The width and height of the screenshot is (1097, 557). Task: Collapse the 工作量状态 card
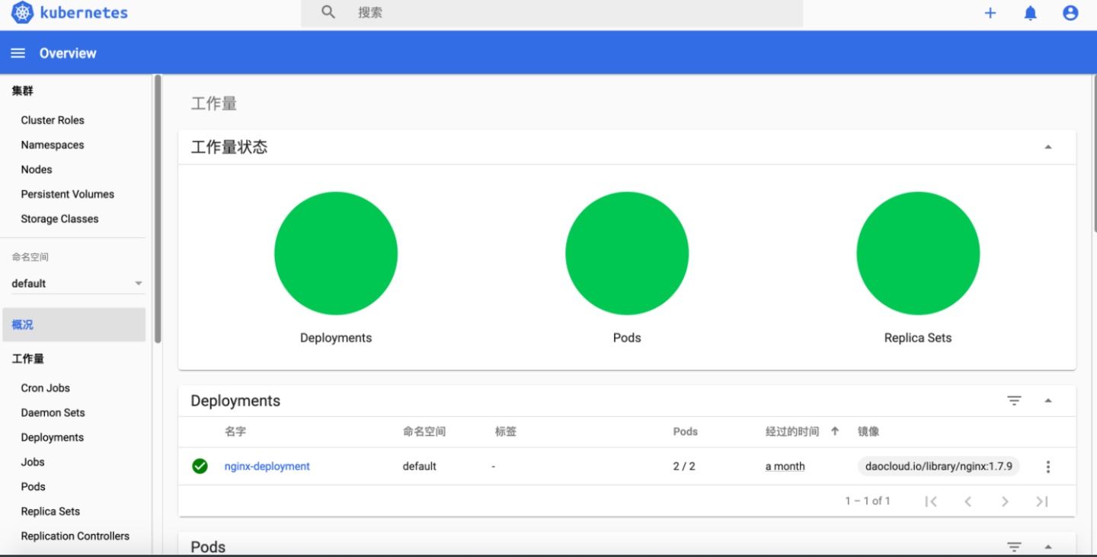click(1048, 147)
